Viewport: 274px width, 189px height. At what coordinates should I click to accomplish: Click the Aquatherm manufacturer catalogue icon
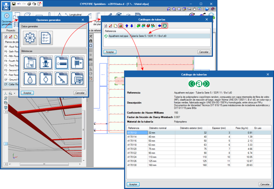point(165,26)
